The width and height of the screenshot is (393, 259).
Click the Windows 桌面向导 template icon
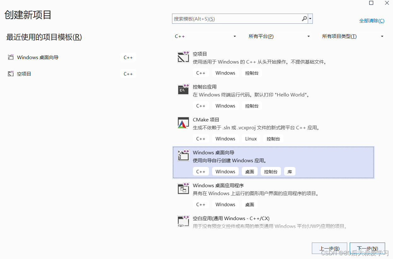183,156
